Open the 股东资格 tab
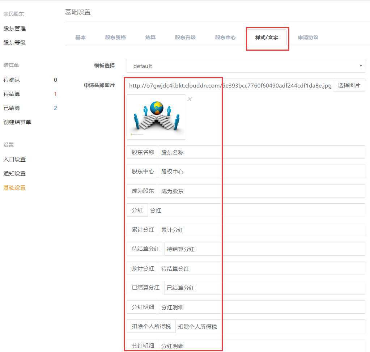 [115, 37]
